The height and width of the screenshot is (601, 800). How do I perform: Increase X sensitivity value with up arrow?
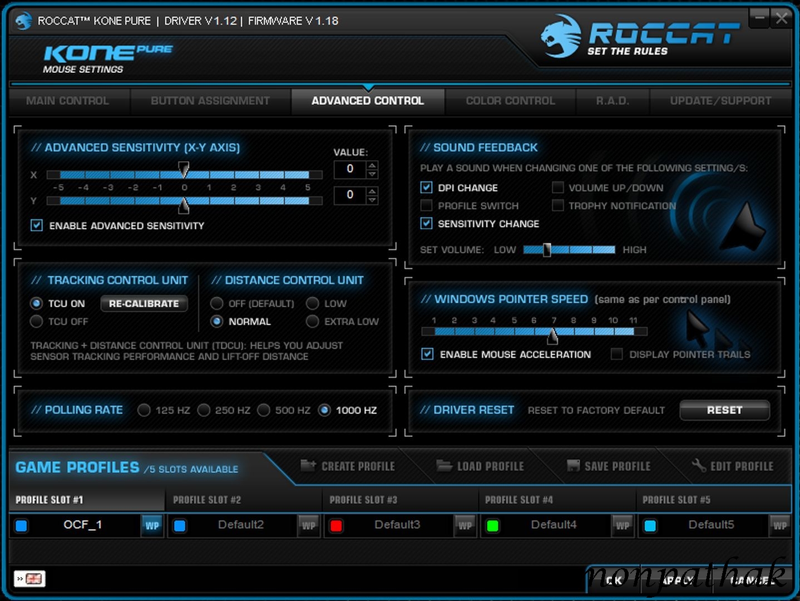coord(372,165)
